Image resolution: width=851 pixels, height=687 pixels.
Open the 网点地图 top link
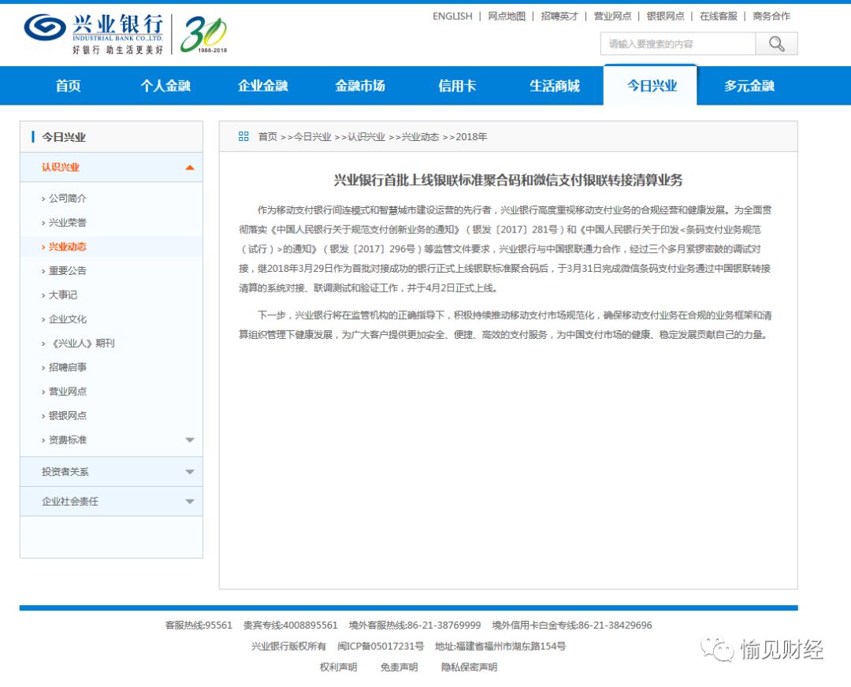[x=507, y=17]
